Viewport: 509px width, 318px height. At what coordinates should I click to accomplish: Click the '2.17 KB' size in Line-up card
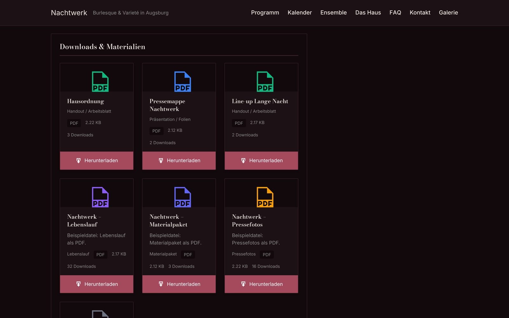(x=257, y=123)
